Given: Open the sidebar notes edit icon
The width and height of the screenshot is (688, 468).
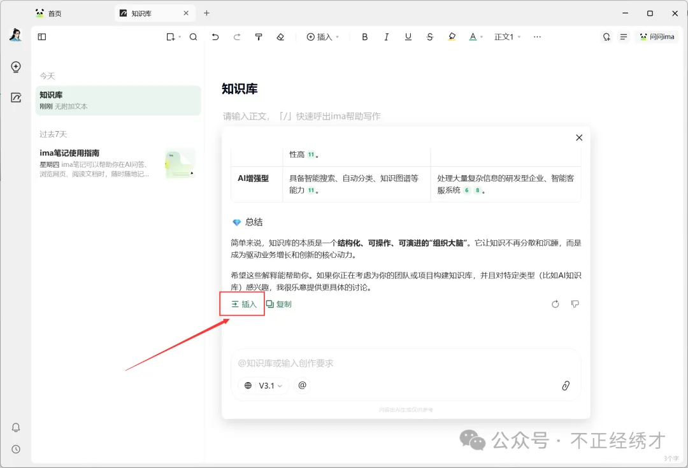Looking at the screenshot, I should point(16,97).
